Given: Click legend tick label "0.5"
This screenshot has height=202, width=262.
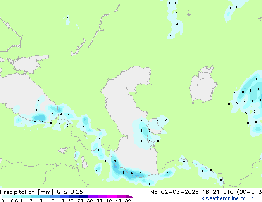Looking at the screenshot, I should tap(14, 200).
